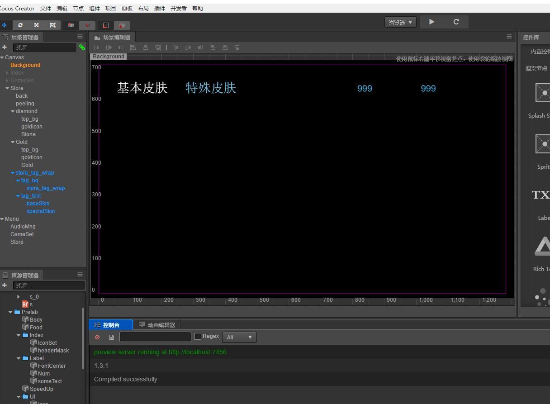The image size is (550, 404).
Task: Collapse the tag_text node
Action: click(x=18, y=196)
